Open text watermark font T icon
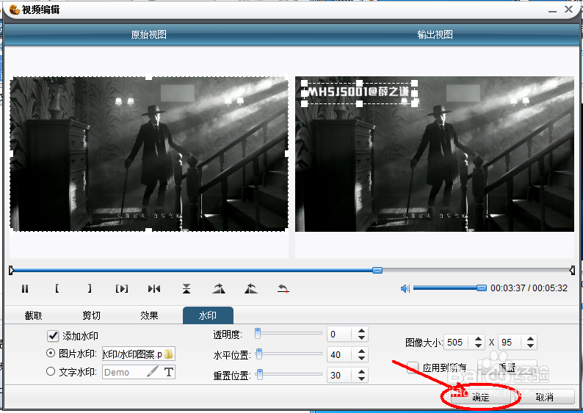This screenshot has width=583, height=413. tap(169, 372)
